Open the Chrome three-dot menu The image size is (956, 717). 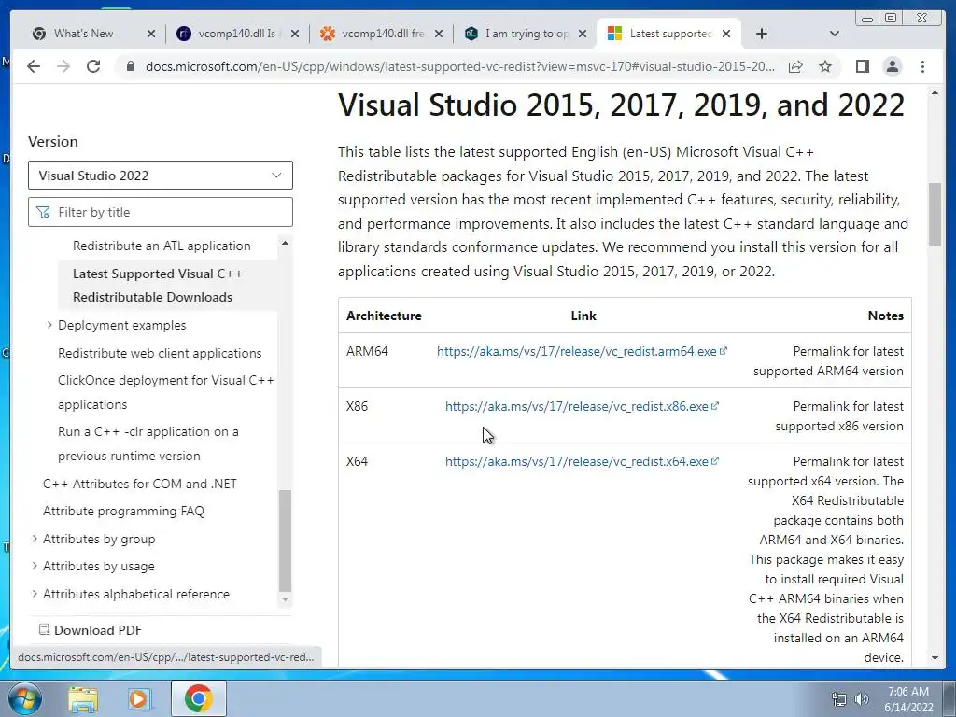(x=922, y=66)
